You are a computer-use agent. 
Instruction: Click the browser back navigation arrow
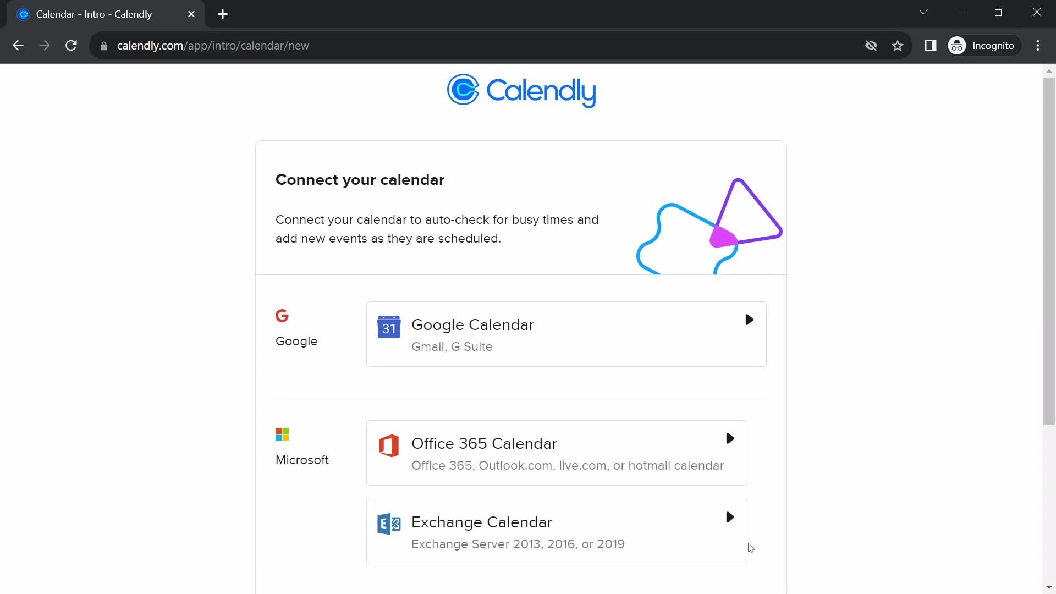tap(18, 46)
